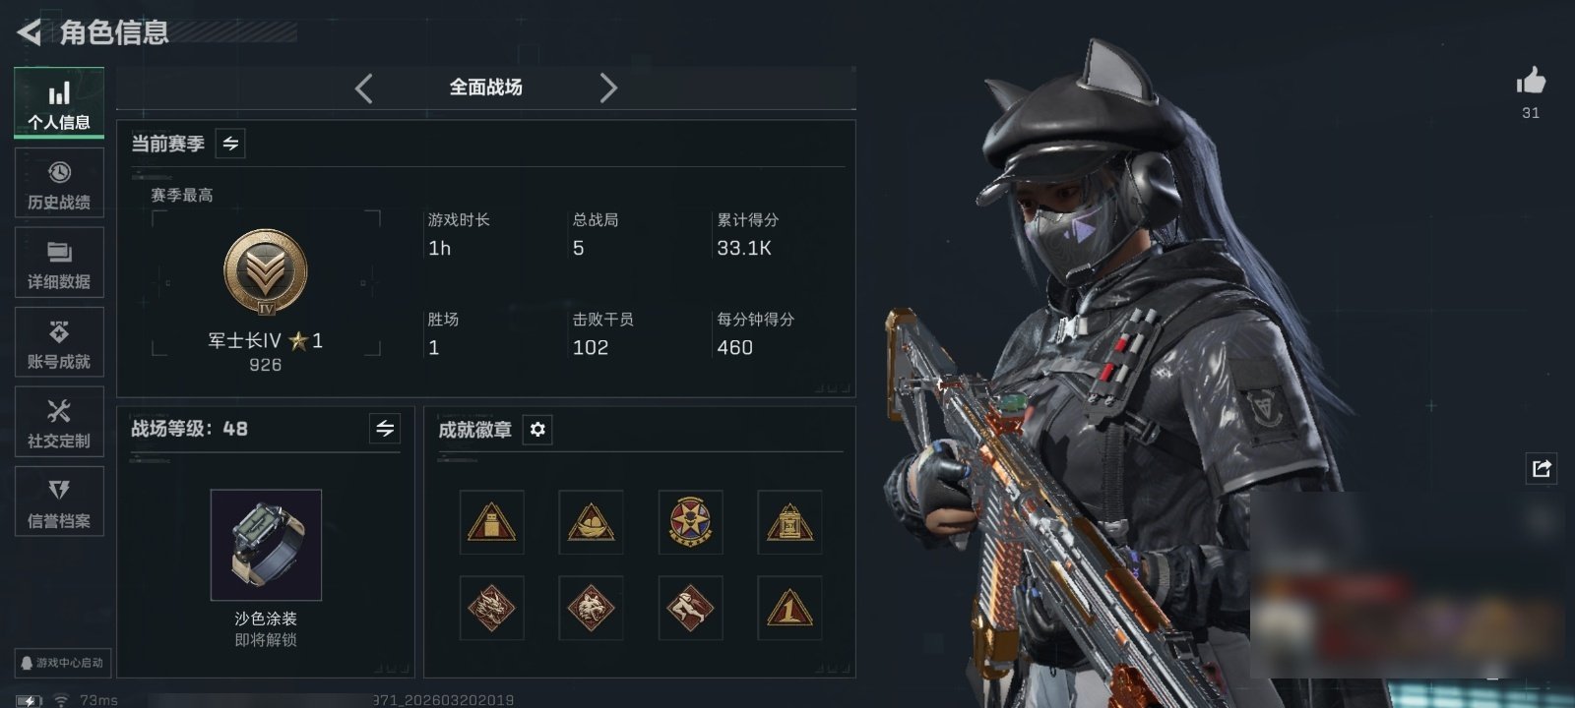Select the wolf head achievement badge
Image resolution: width=1575 pixels, height=708 pixels.
[x=591, y=608]
